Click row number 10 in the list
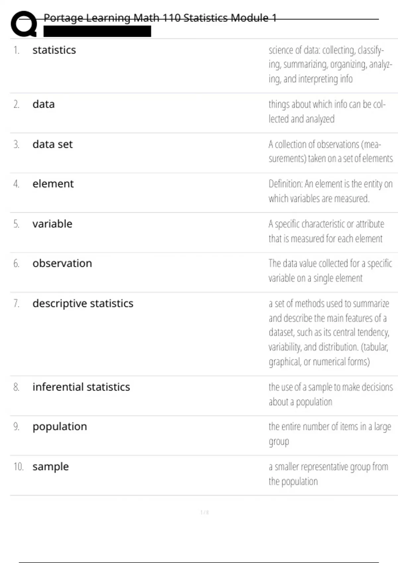Screen dimensions: 398x563 (18, 467)
